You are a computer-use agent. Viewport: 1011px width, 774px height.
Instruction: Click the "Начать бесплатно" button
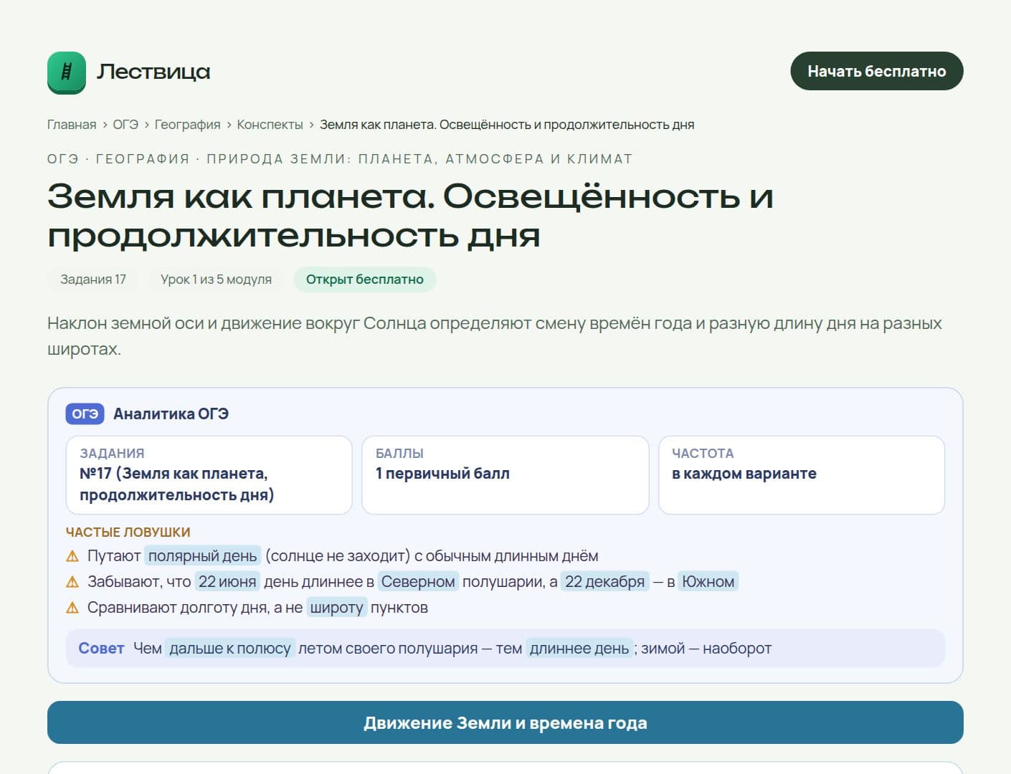[877, 71]
